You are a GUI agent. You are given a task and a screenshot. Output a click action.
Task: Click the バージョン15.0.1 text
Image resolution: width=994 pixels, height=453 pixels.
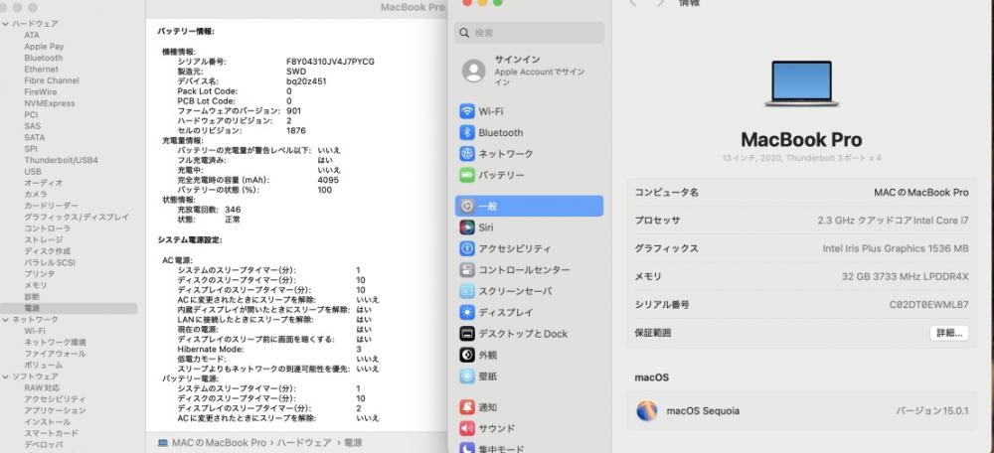tap(932, 411)
